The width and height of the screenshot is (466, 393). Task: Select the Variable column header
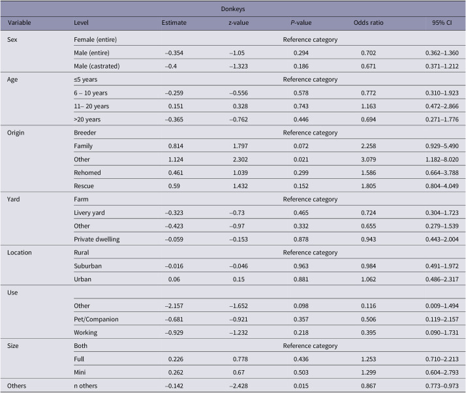[20, 23]
